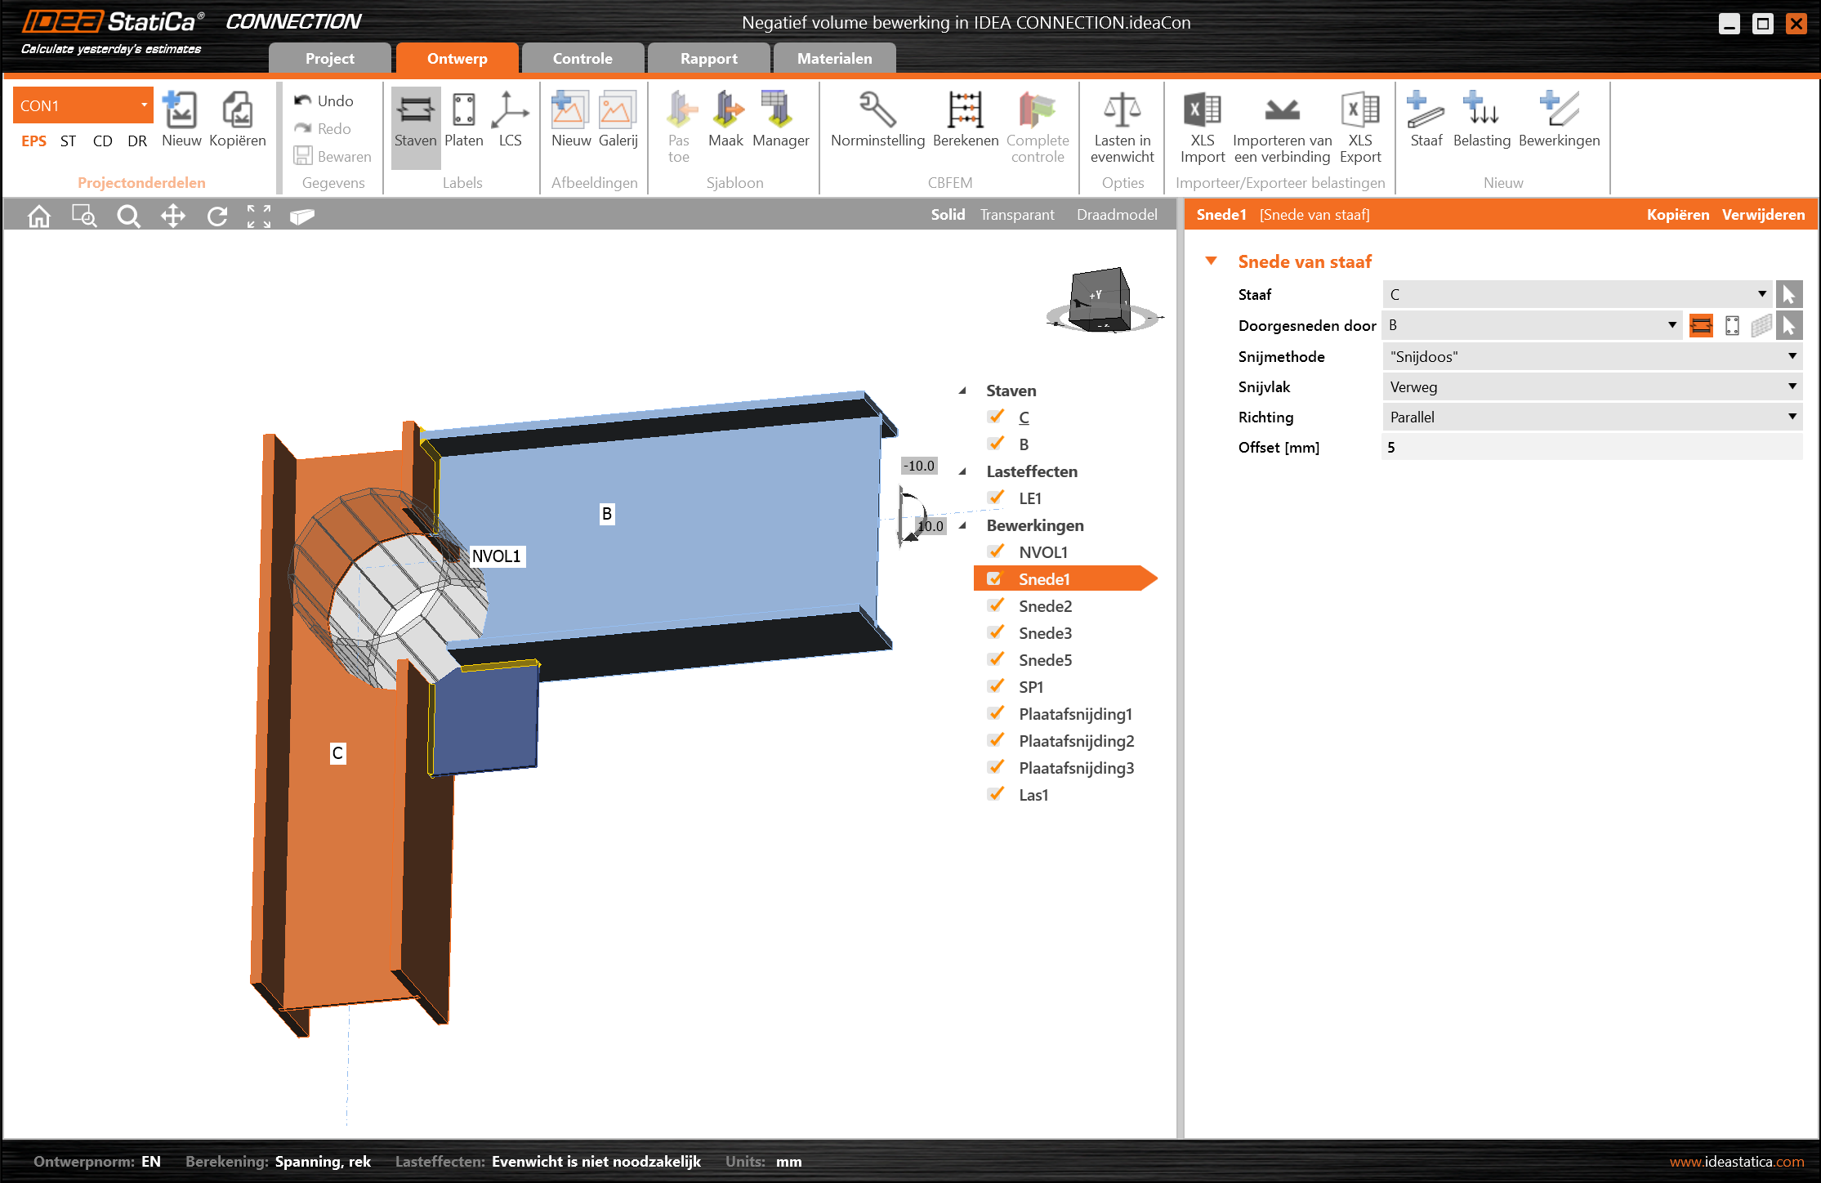
Task: Open the Materialen tab
Action: pos(834,59)
